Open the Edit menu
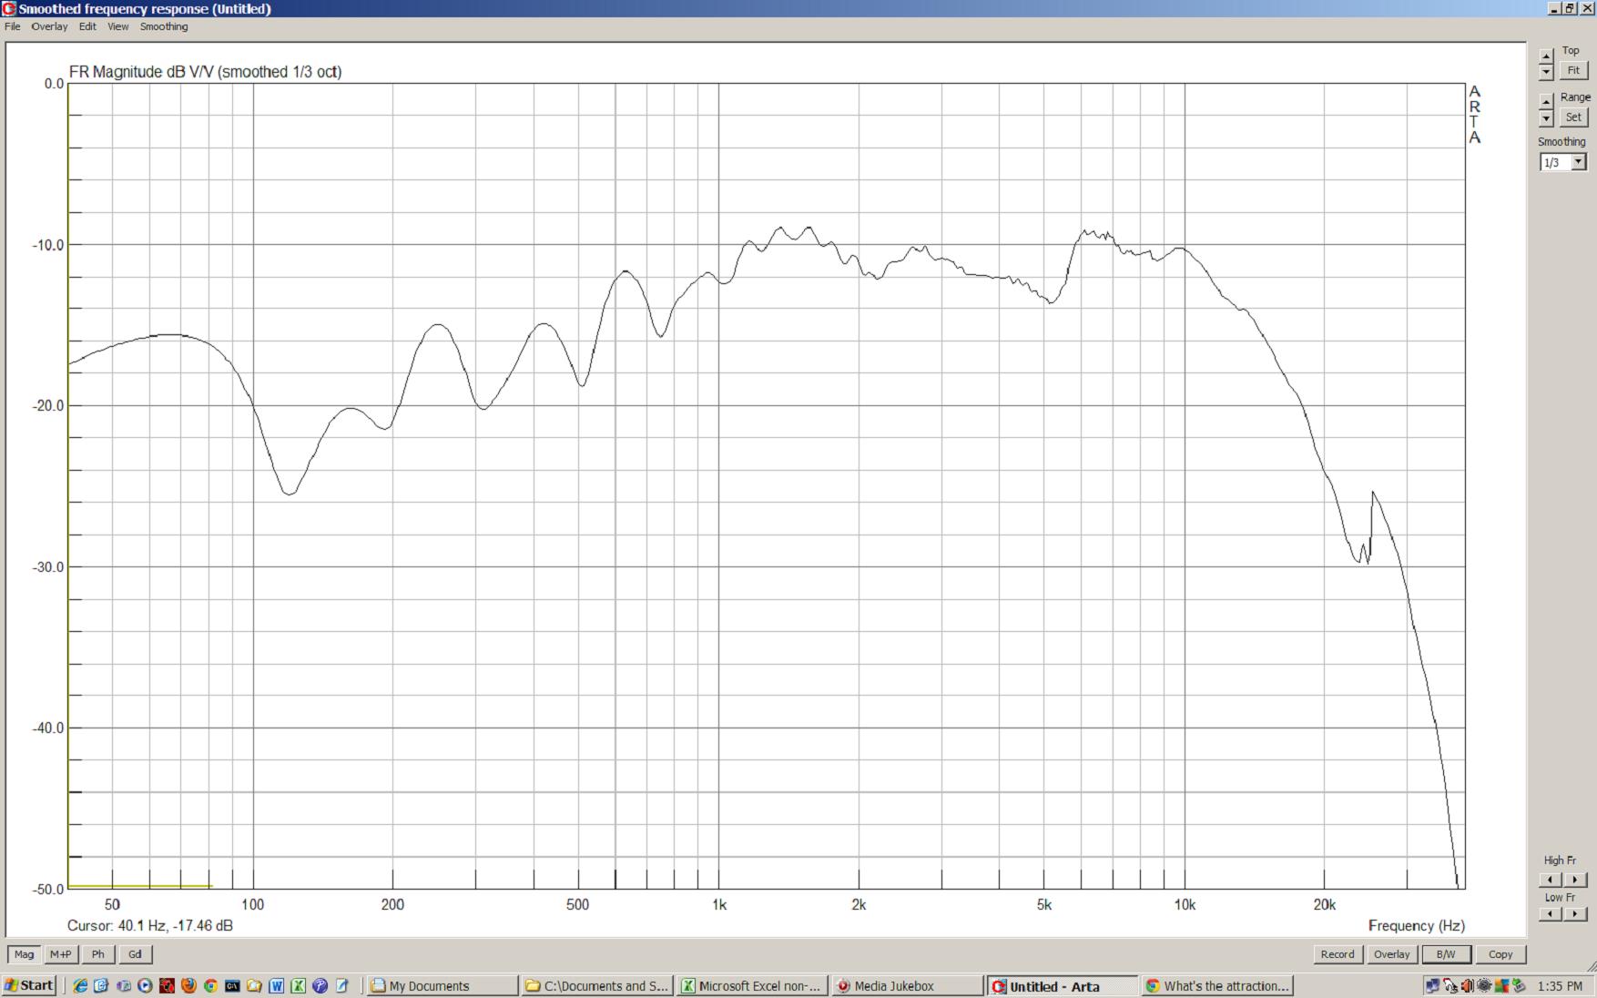The height and width of the screenshot is (998, 1597). [87, 26]
